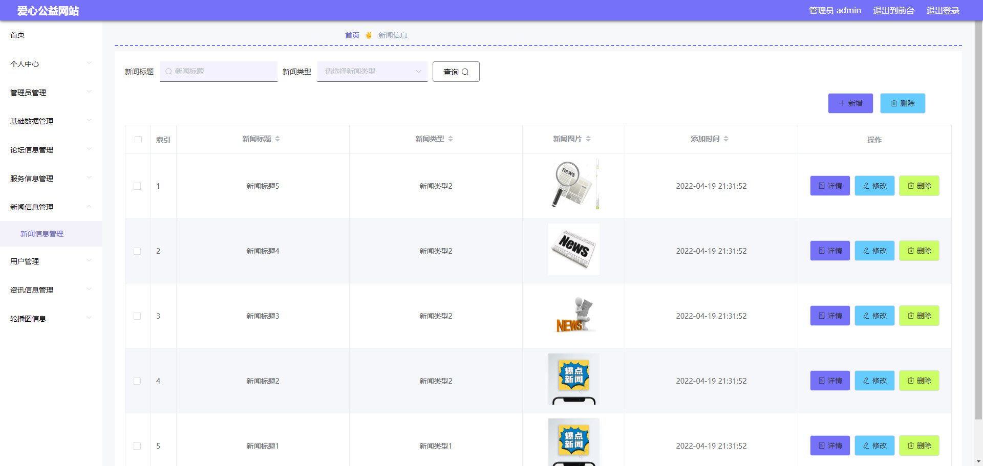Expand 基础数据管理 sidebar menu
Screen dimensions: 983x466
51,121
